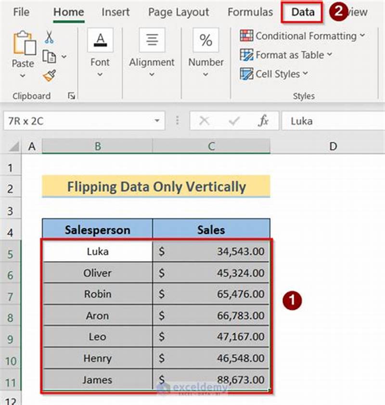The height and width of the screenshot is (405, 385).
Task: Select the Alignment icon
Action: (x=152, y=39)
